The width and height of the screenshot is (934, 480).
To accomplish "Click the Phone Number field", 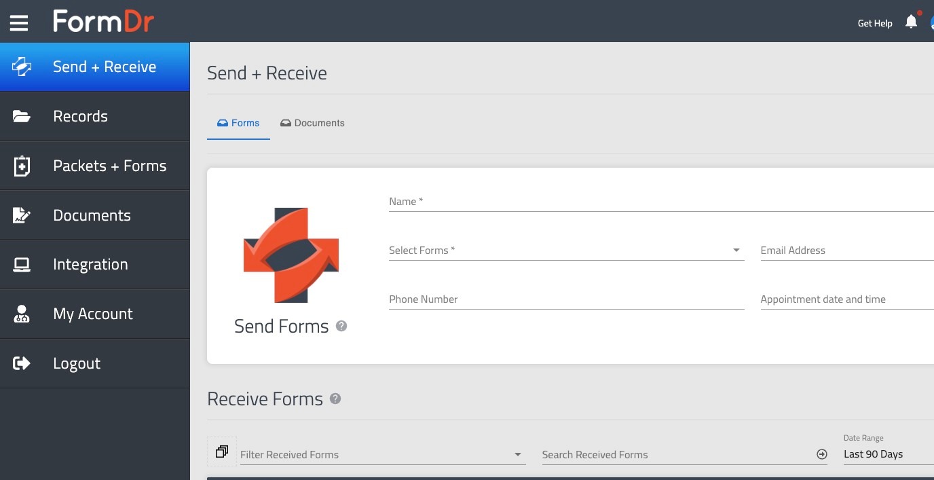I will (x=567, y=299).
